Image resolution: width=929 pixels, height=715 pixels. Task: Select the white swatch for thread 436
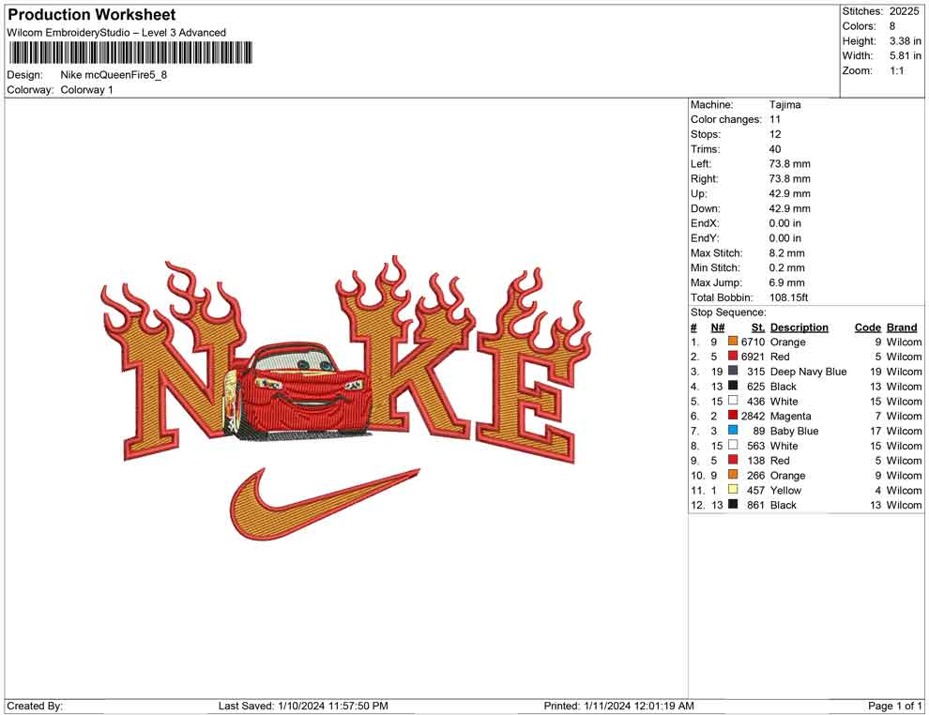pos(733,401)
